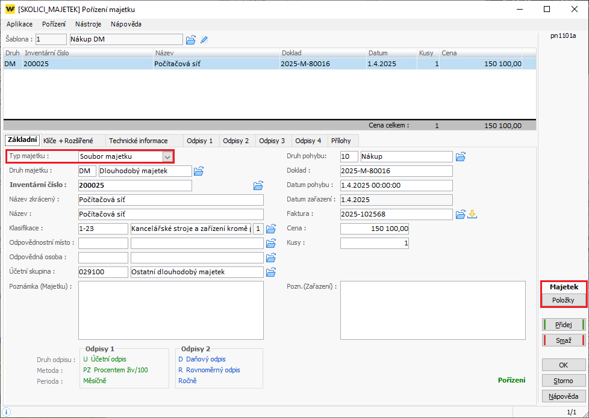The image size is (589, 418).
Task: Click the info icon in the status bar
Action: click(7, 411)
